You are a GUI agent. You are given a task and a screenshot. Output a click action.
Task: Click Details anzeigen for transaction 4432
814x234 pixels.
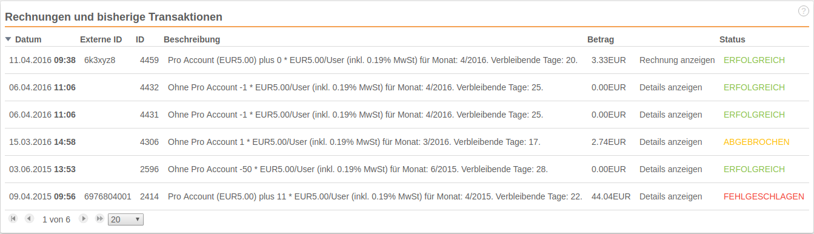[x=671, y=87]
